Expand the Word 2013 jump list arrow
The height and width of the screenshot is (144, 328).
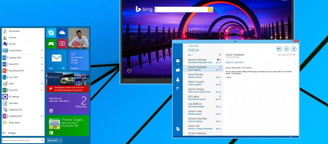(x=42, y=64)
